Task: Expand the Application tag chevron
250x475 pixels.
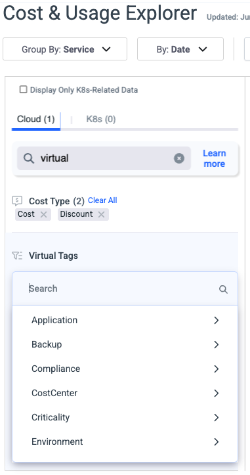Action: coord(216,320)
